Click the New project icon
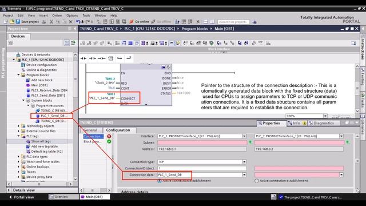This screenshot has height=206, width=366. pos(6,22)
